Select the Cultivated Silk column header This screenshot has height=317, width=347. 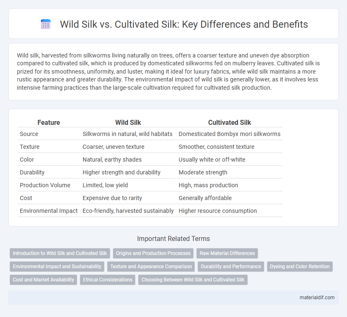coord(230,122)
